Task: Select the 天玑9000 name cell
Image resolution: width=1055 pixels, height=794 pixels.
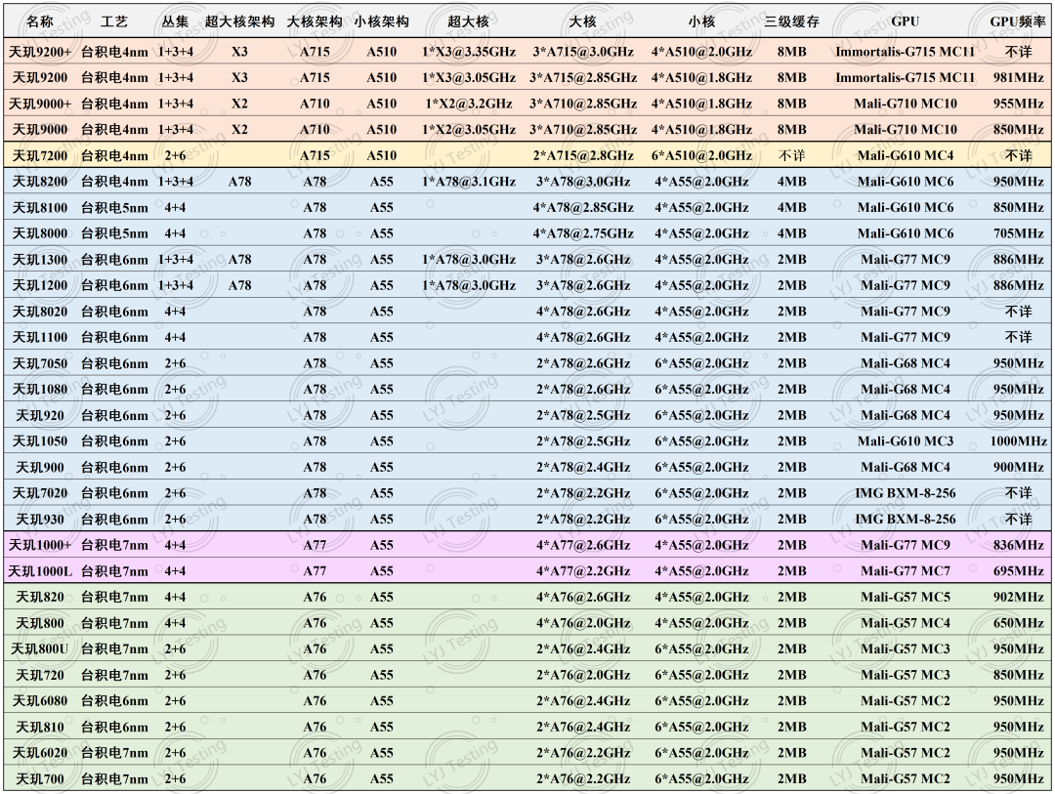Action: [40, 129]
